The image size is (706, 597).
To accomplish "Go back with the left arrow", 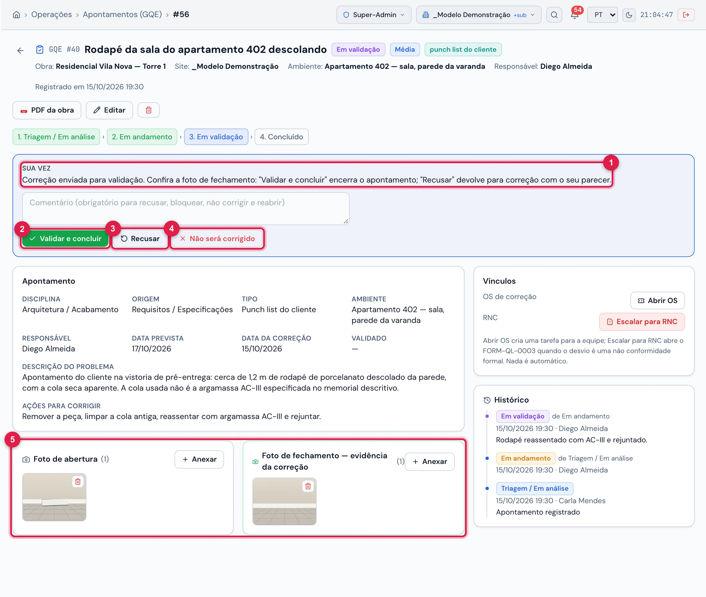I will point(20,50).
